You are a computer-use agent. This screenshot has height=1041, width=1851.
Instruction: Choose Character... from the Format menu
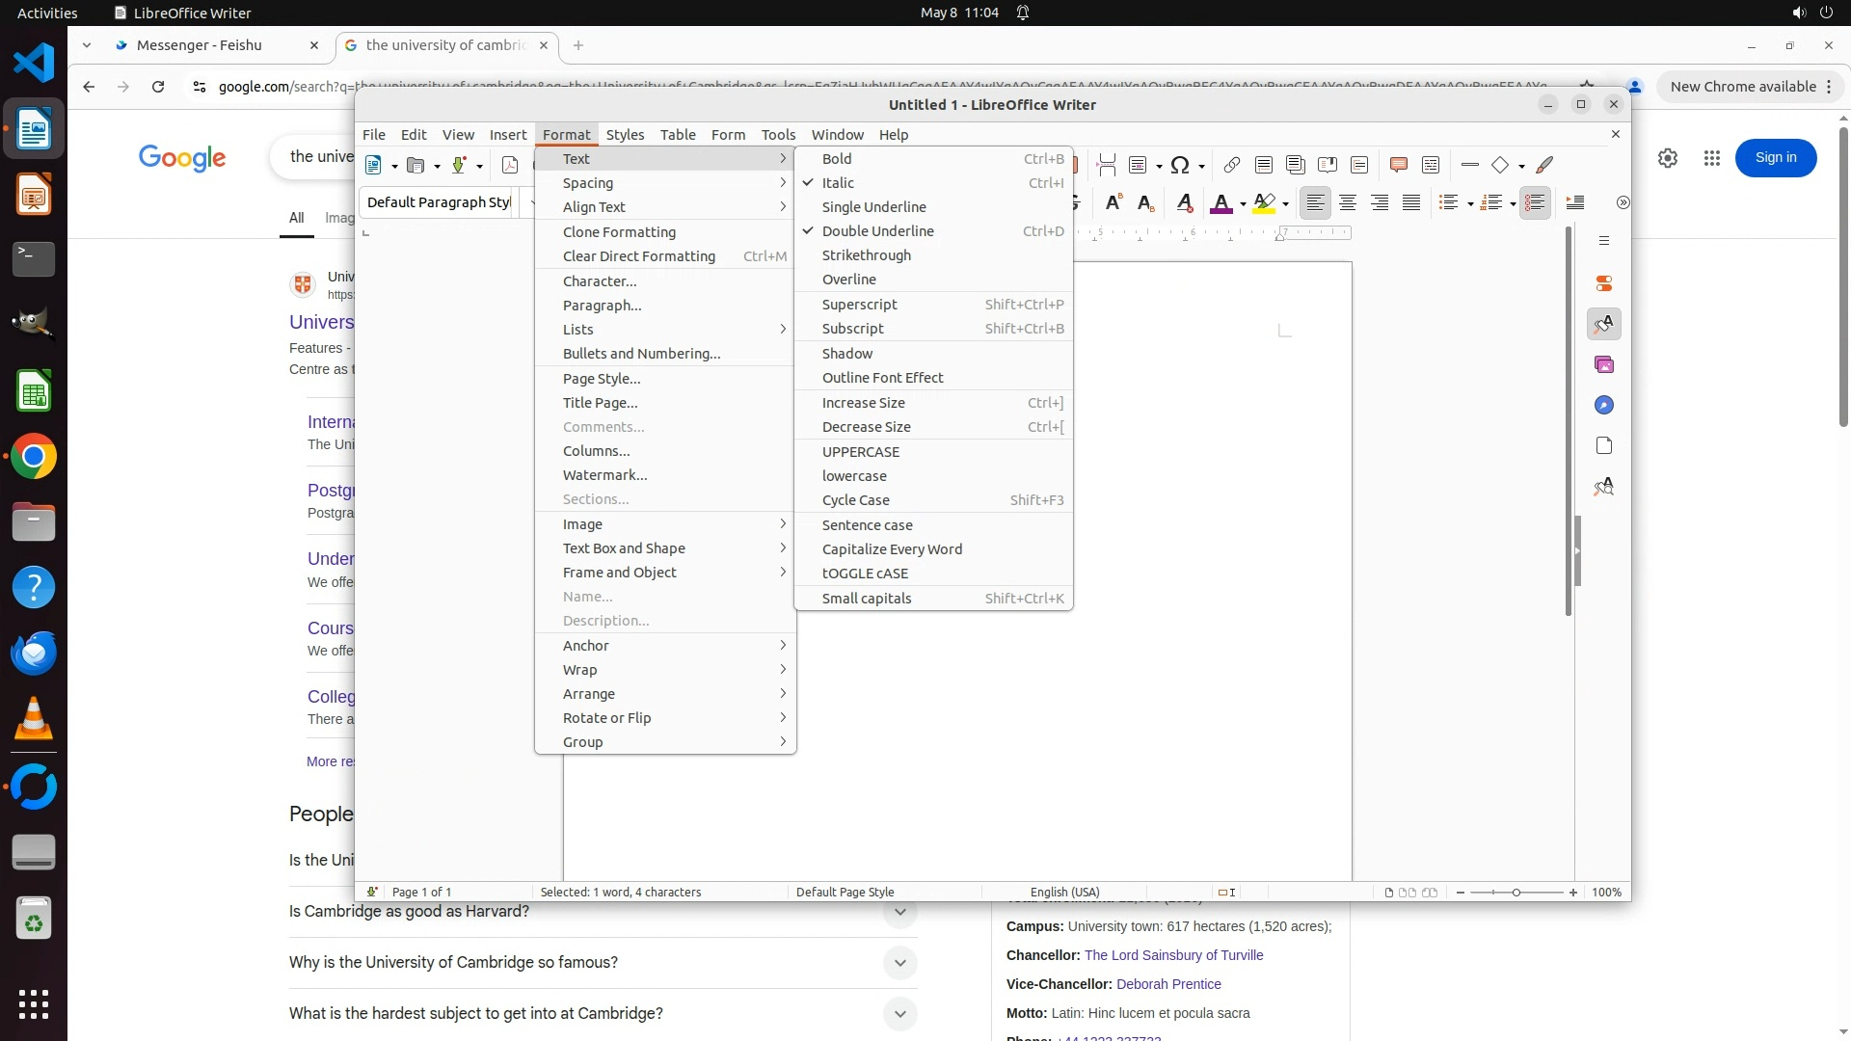pyautogui.click(x=600, y=281)
